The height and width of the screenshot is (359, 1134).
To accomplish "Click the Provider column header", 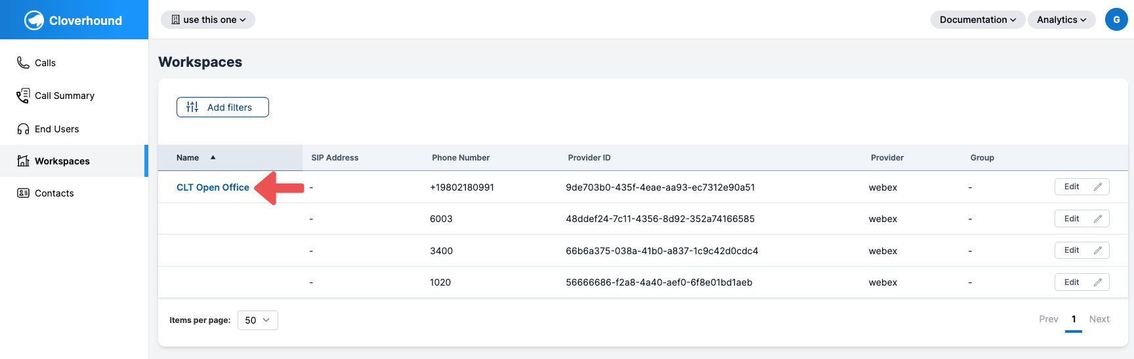I will tap(887, 158).
